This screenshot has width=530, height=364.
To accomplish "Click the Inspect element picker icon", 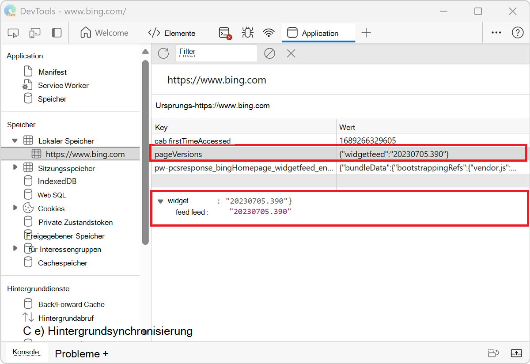I will (x=13, y=33).
